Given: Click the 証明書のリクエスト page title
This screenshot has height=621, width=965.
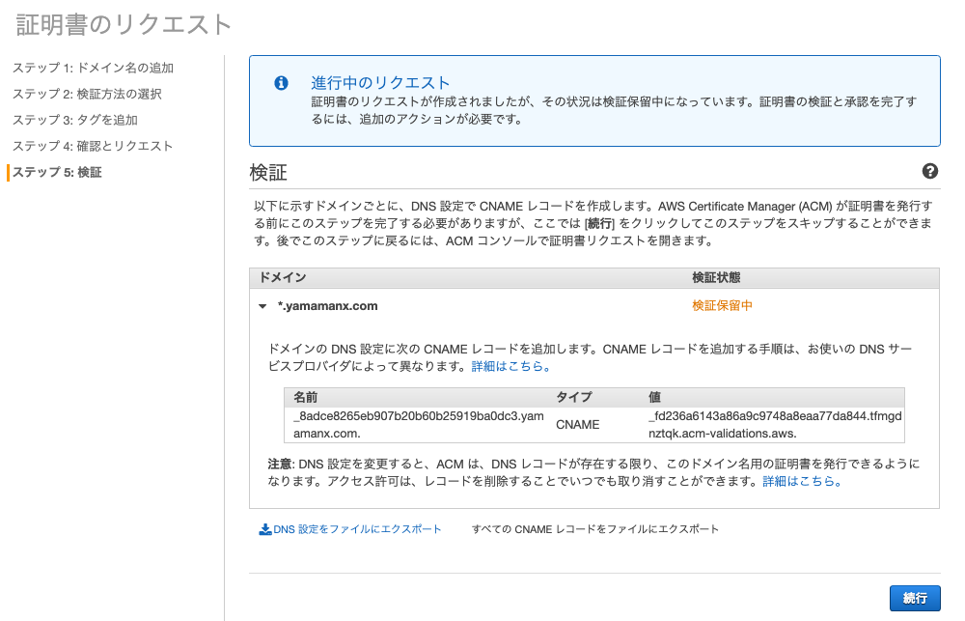Looking at the screenshot, I should point(124,25).
